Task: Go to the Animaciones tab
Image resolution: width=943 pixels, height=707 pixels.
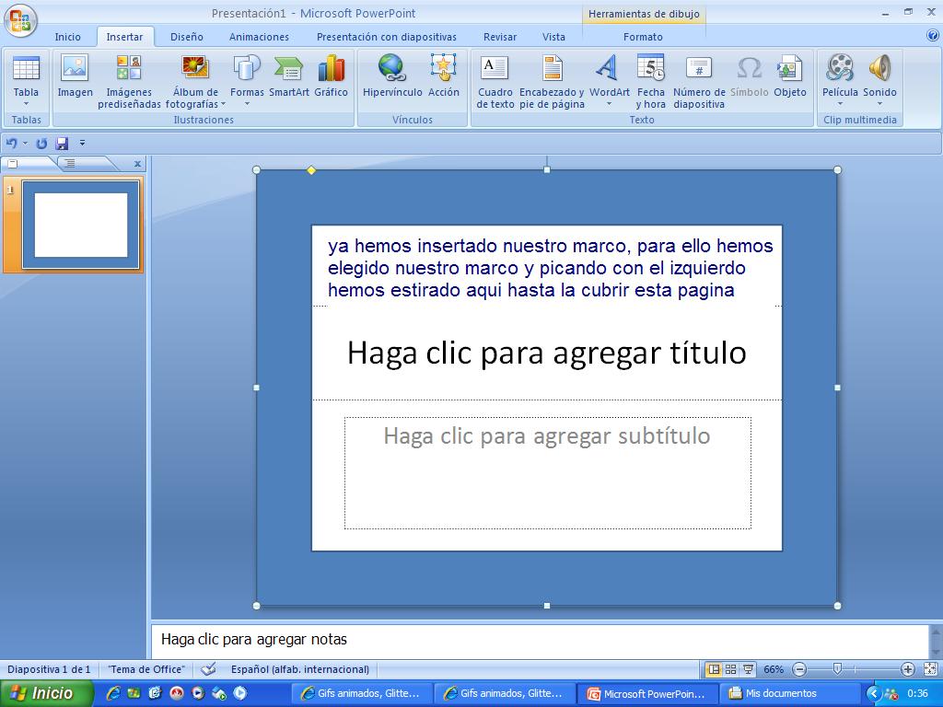Action: pos(259,37)
